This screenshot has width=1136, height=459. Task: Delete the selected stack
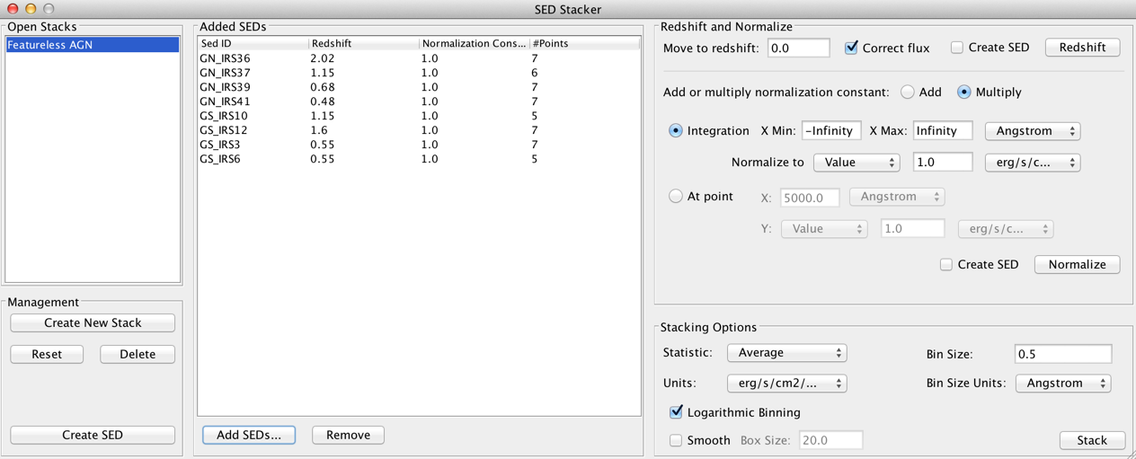pos(138,354)
